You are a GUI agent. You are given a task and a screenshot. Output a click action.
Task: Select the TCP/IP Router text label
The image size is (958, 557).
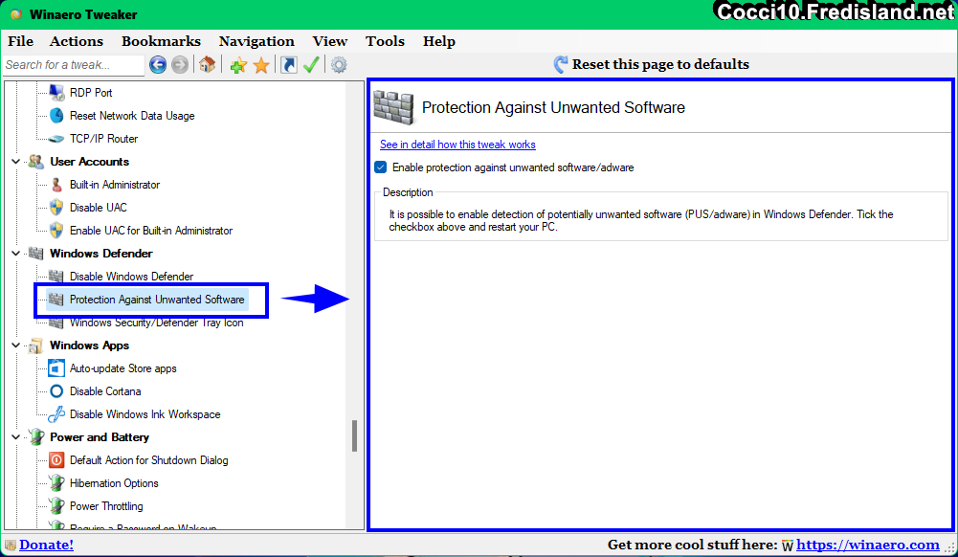[104, 139]
